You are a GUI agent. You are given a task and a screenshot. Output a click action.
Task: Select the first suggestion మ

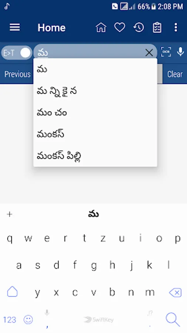(x=95, y=69)
